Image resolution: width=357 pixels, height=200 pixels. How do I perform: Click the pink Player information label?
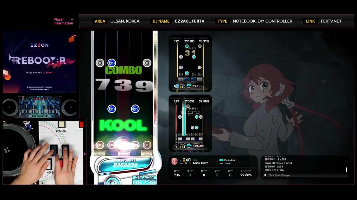click(63, 21)
